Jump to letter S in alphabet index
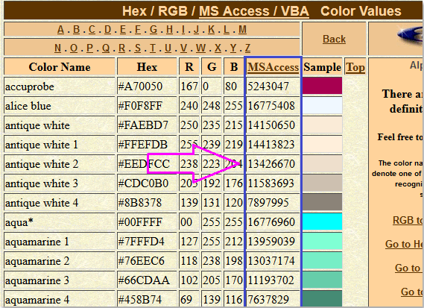 [x=138, y=48]
